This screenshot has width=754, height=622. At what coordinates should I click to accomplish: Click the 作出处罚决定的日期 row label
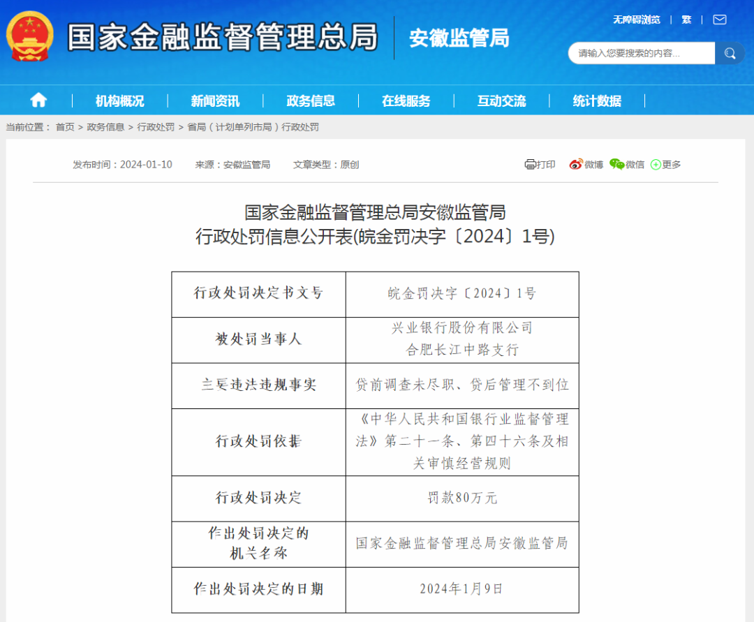point(259,590)
